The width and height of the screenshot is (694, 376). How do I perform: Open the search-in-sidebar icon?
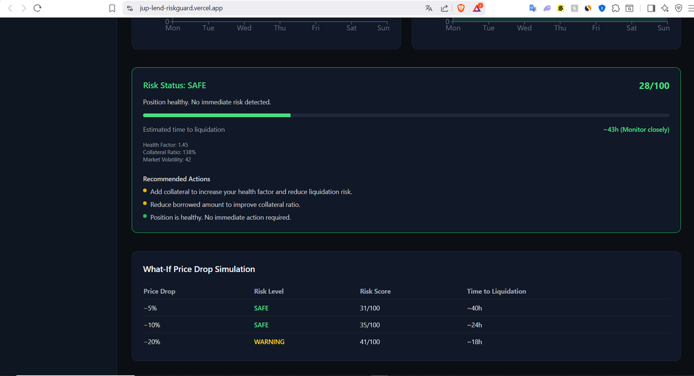629,8
